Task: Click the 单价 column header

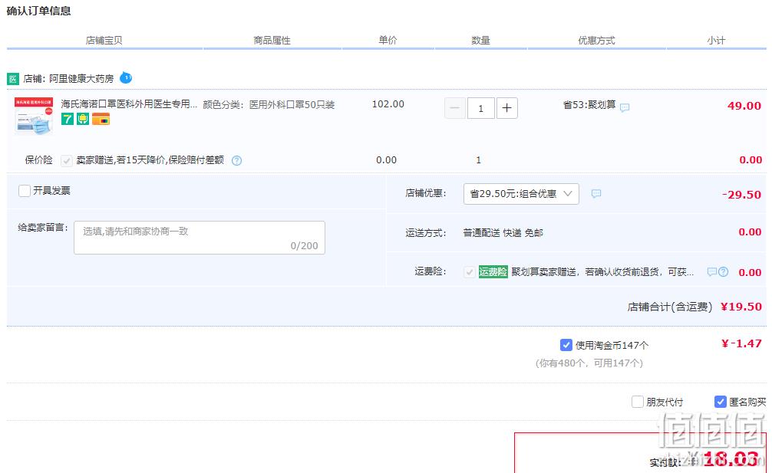Action: coord(388,41)
